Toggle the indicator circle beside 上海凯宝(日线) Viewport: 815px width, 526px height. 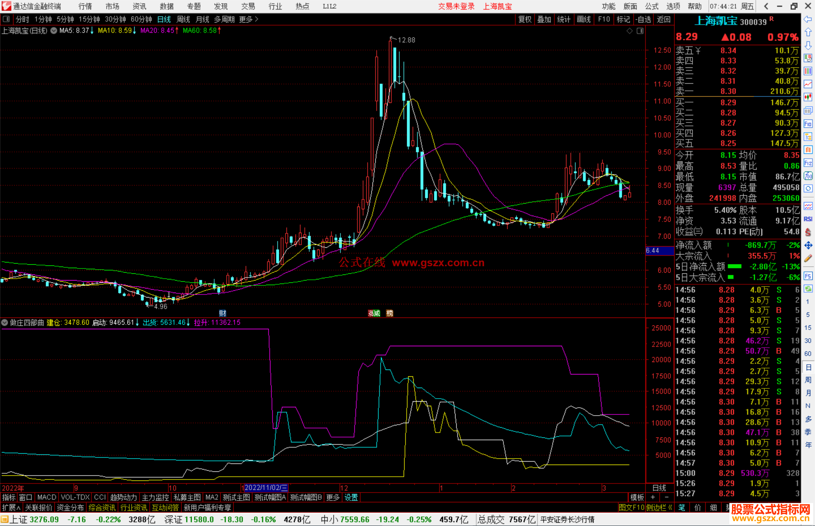pos(54,31)
